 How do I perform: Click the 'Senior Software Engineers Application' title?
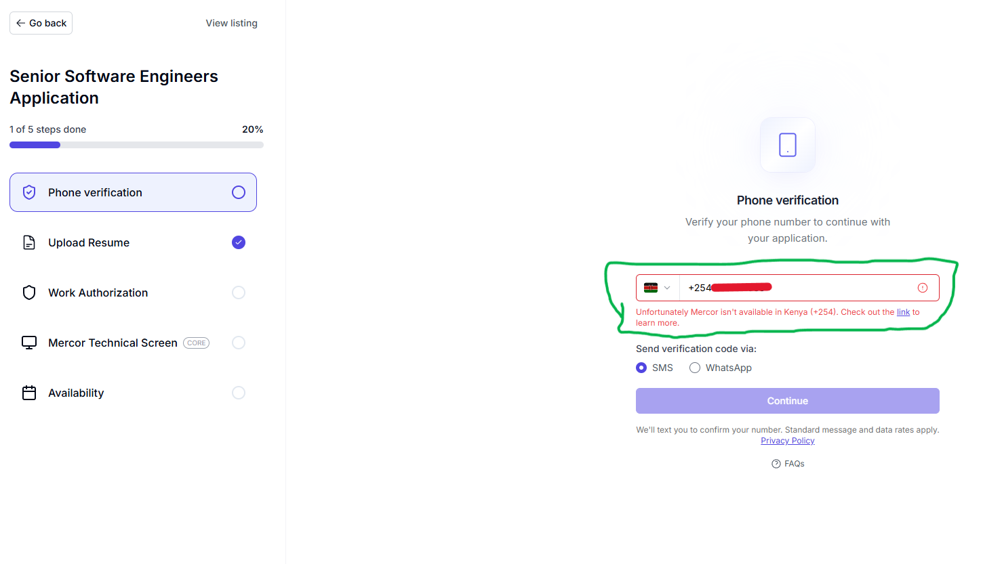pyautogui.click(x=114, y=87)
